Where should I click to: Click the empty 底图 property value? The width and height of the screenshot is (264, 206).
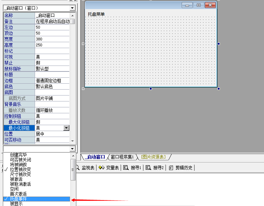coord(52,92)
